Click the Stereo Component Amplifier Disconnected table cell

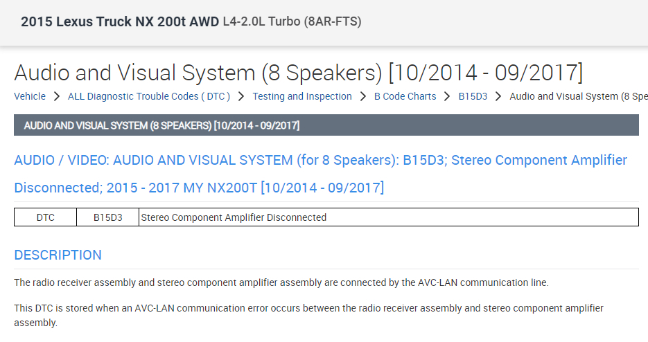coord(234,217)
